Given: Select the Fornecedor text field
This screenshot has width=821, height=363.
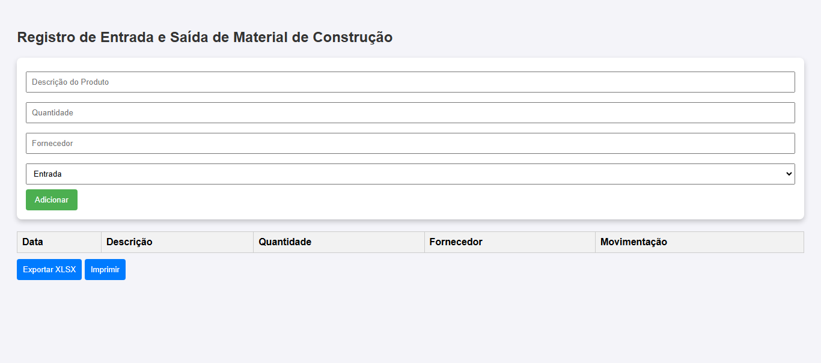Looking at the screenshot, I should click(x=410, y=144).
